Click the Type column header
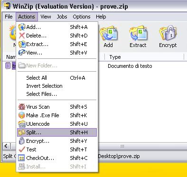Image resolution: width=187 pixels, height=177 pixels. point(144,57)
